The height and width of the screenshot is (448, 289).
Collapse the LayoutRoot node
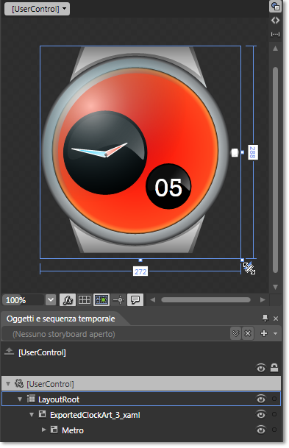click(x=20, y=399)
